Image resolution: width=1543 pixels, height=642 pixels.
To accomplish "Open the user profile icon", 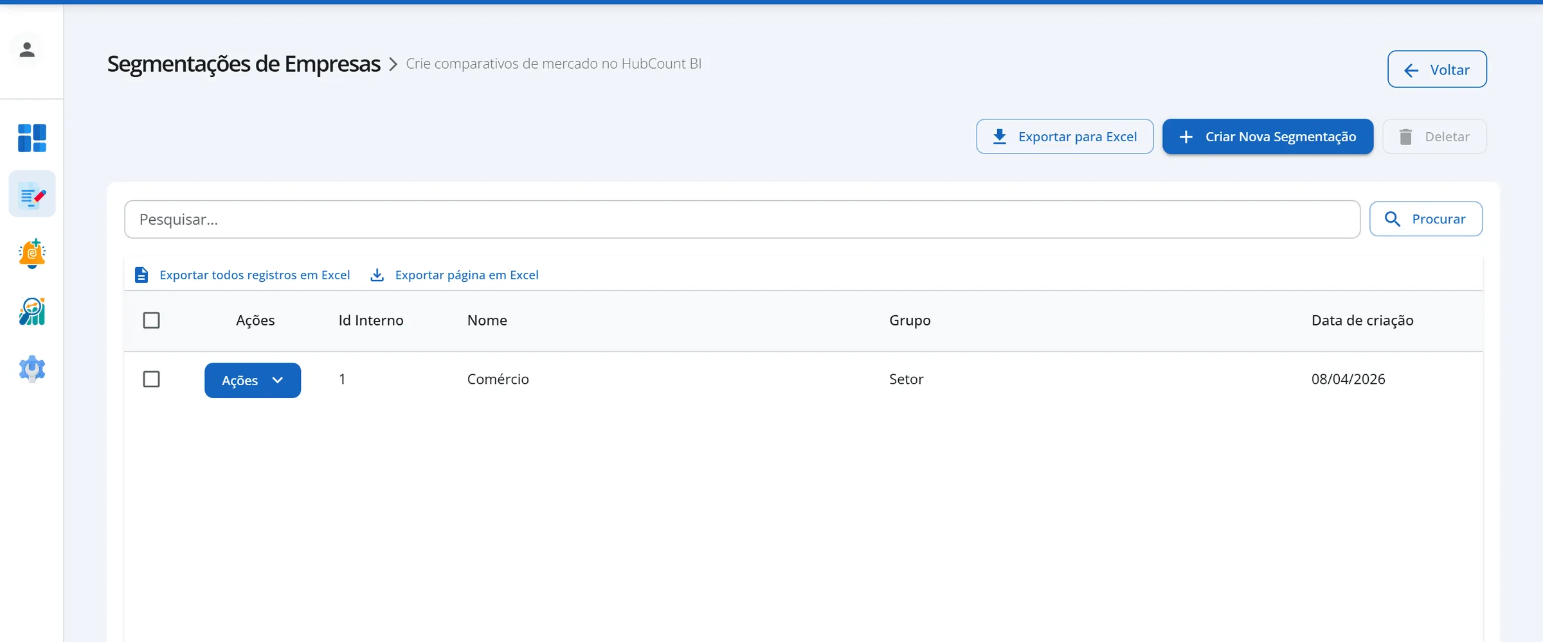I will [x=27, y=50].
